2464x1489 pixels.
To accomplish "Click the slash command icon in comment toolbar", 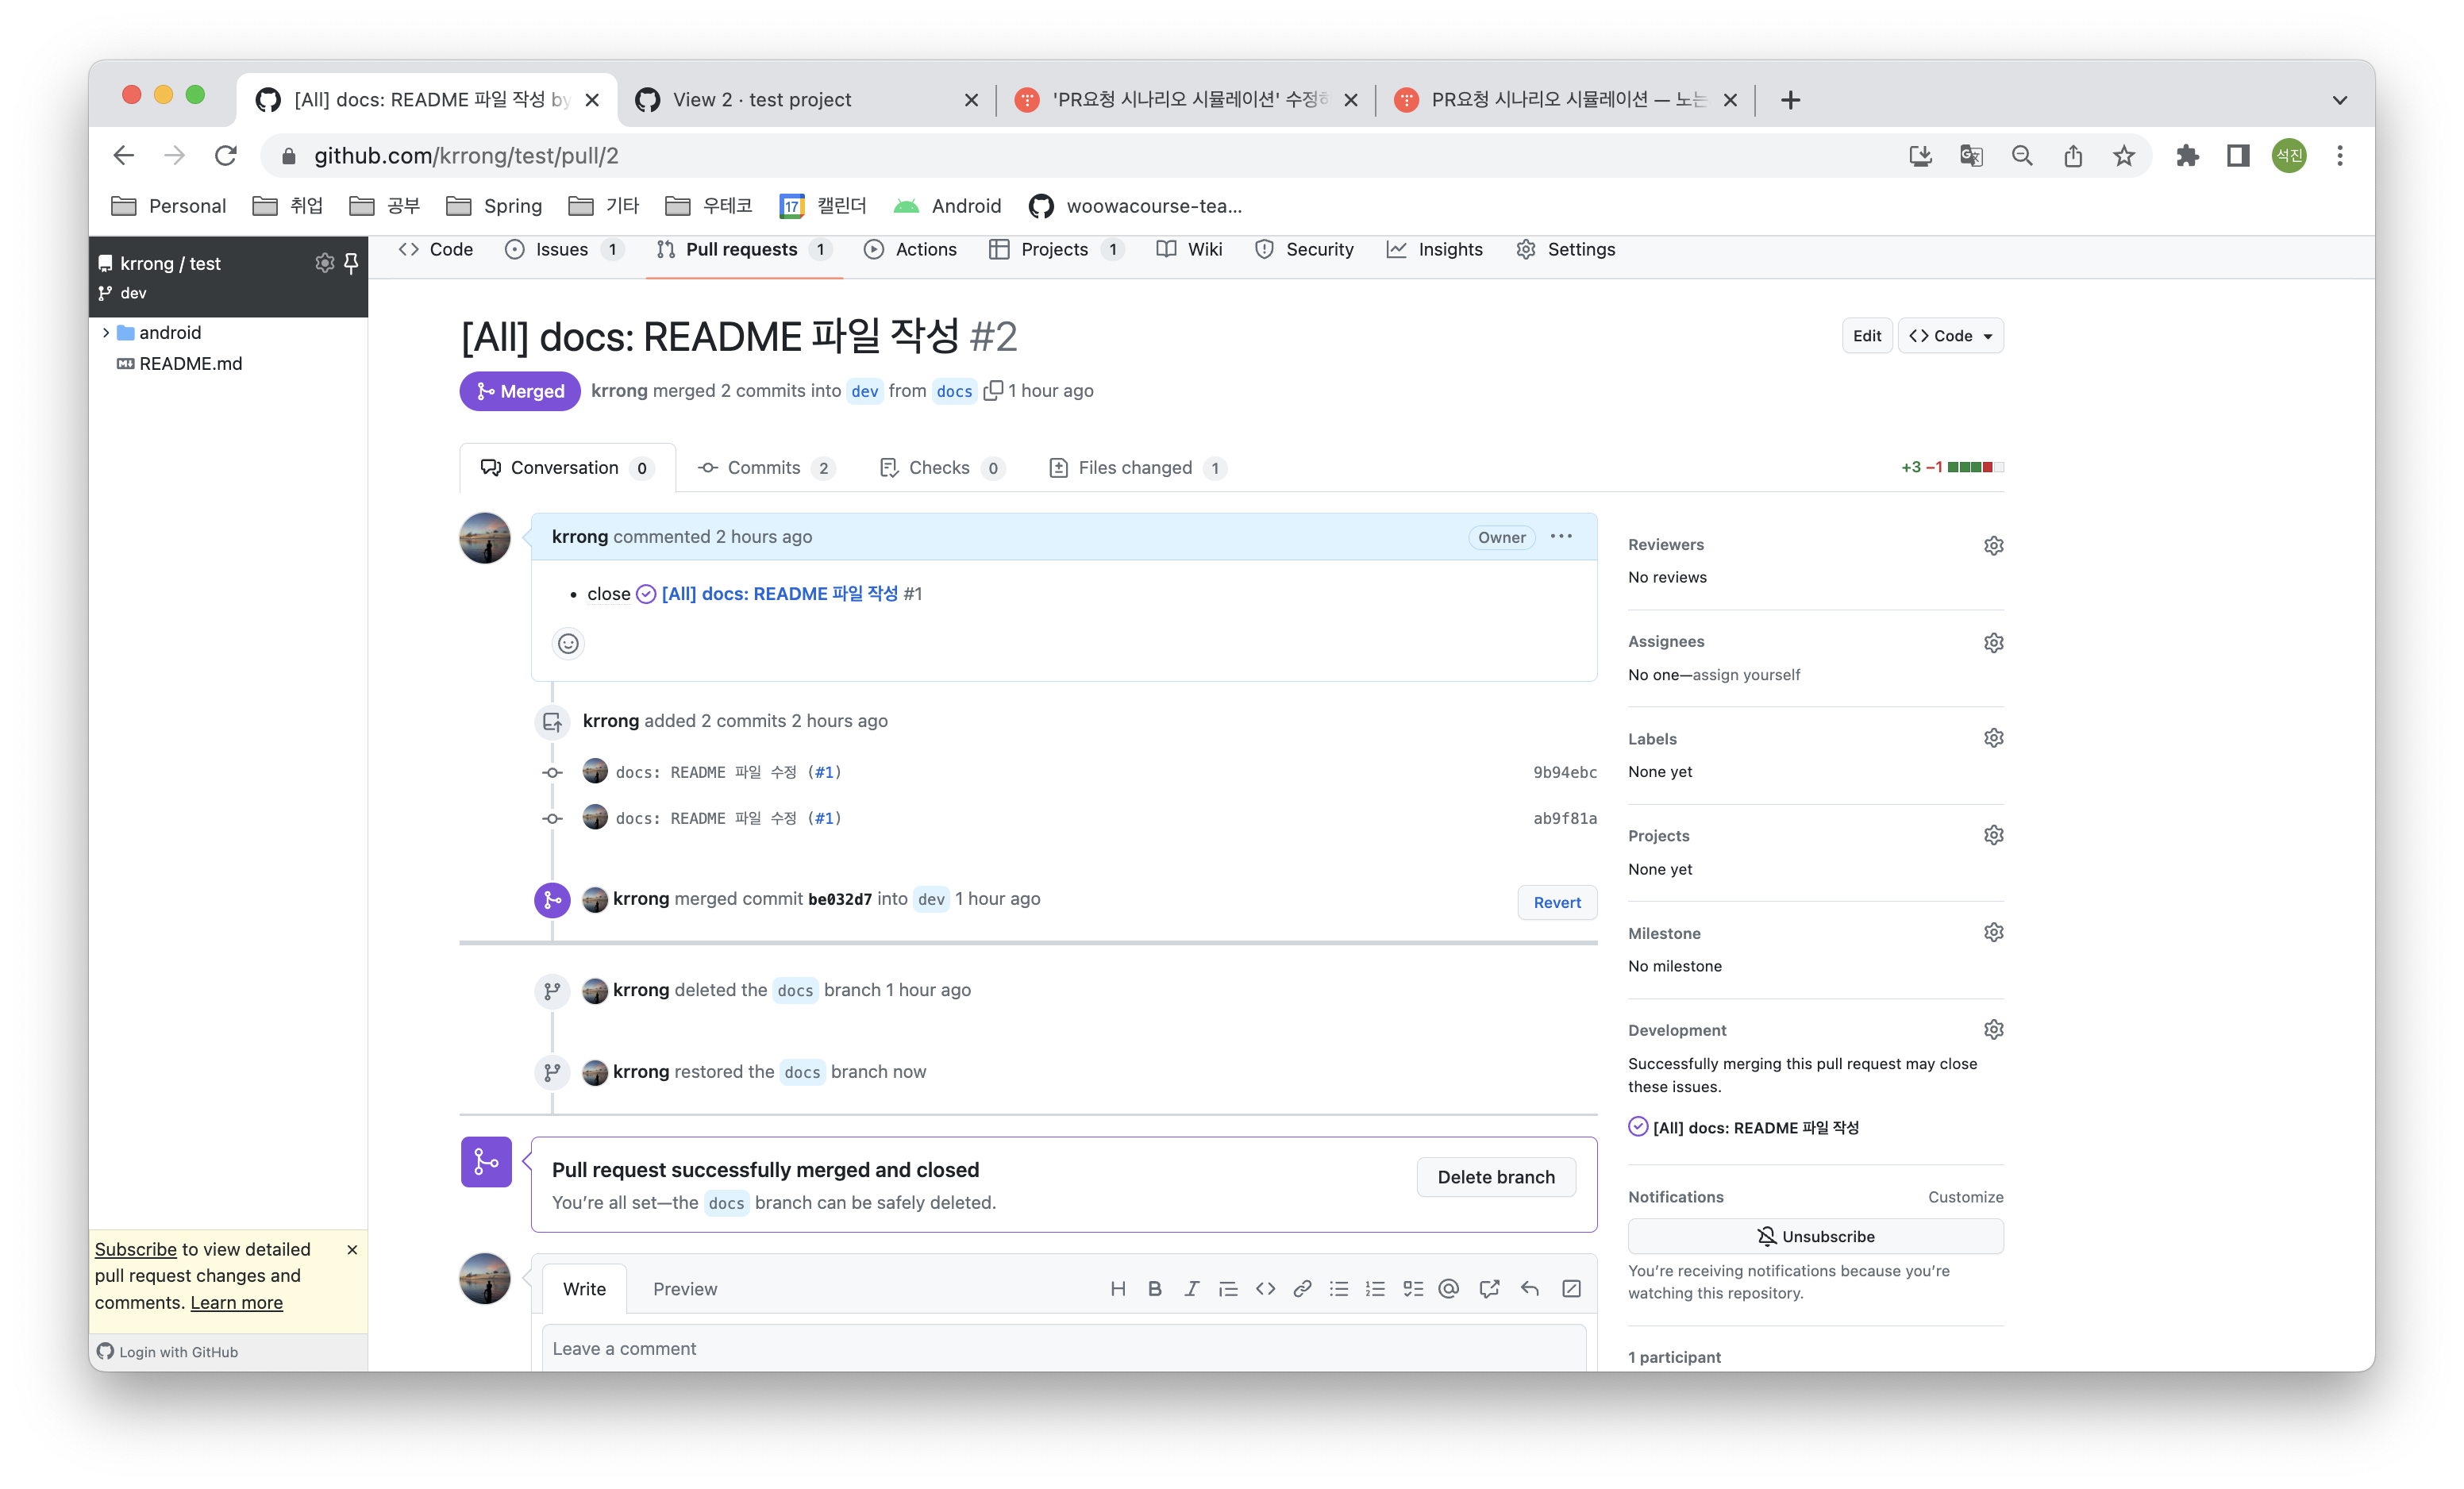I will 1571,1289.
